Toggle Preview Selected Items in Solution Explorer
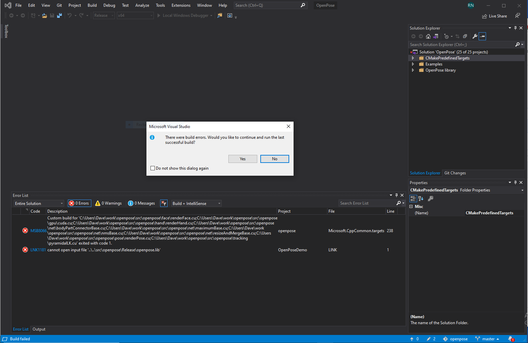Screen dimensions: 528x343 [482, 36]
